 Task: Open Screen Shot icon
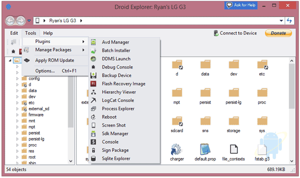click(93, 125)
